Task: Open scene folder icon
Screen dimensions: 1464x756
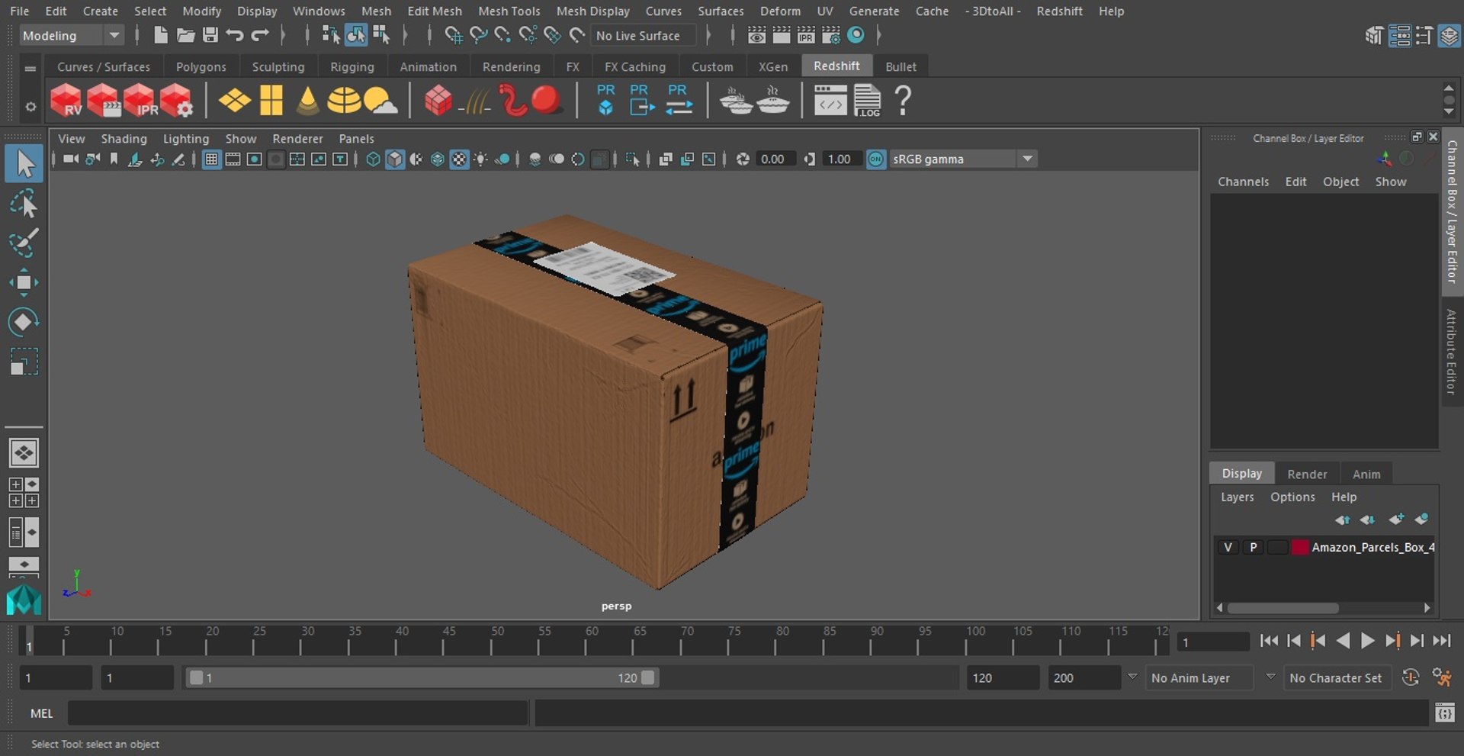Action: (185, 35)
